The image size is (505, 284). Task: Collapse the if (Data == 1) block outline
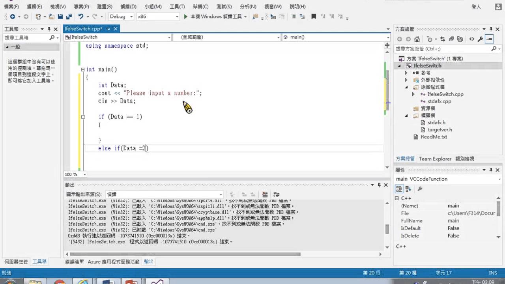click(x=83, y=117)
